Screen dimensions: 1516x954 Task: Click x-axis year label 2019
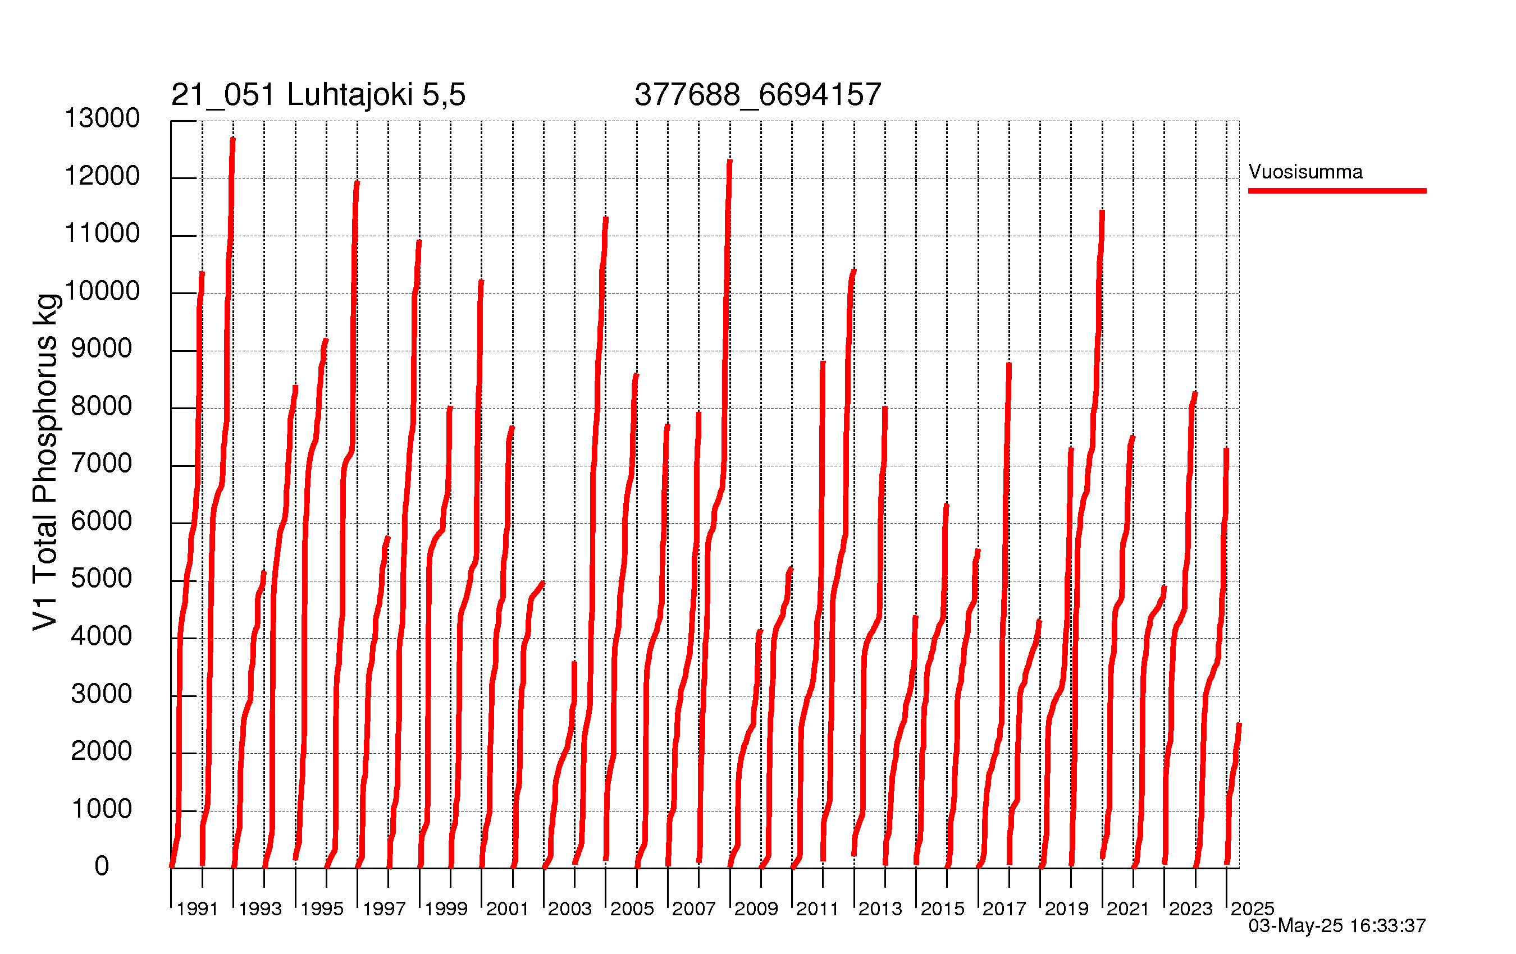click(1066, 909)
